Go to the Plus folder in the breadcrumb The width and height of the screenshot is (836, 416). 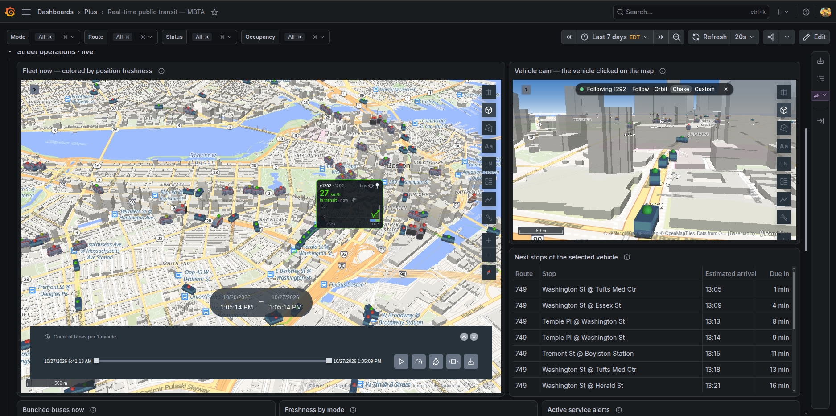(91, 12)
